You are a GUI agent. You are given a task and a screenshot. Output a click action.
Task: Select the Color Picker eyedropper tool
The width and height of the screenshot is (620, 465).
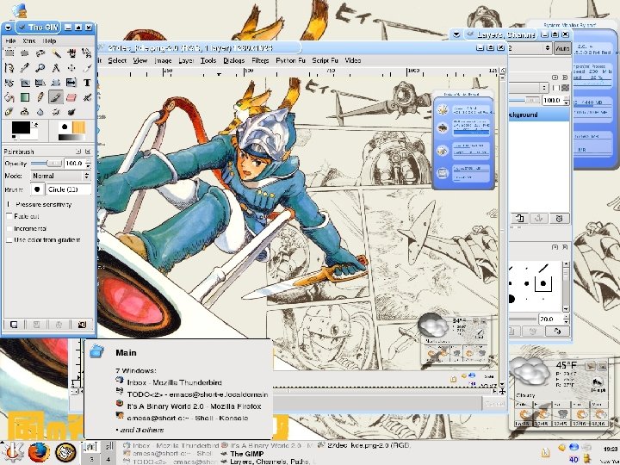tap(24, 68)
